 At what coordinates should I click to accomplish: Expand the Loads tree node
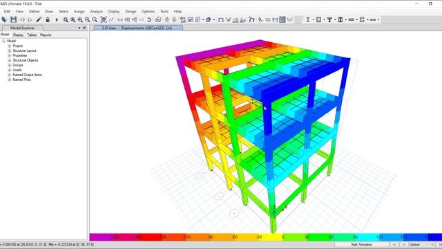pyautogui.click(x=9, y=70)
